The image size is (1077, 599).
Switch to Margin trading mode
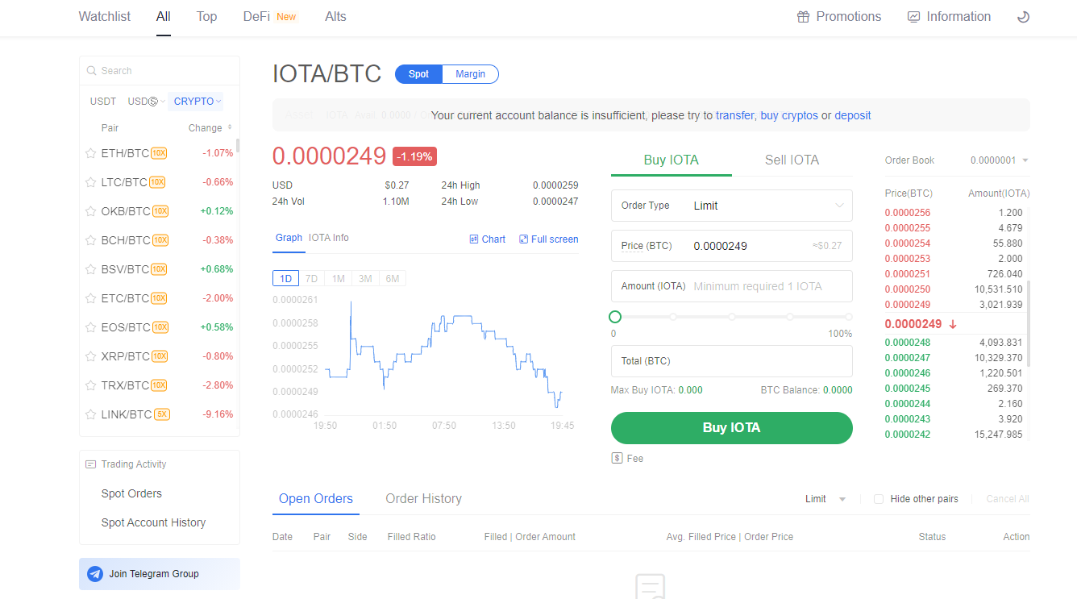tap(471, 74)
